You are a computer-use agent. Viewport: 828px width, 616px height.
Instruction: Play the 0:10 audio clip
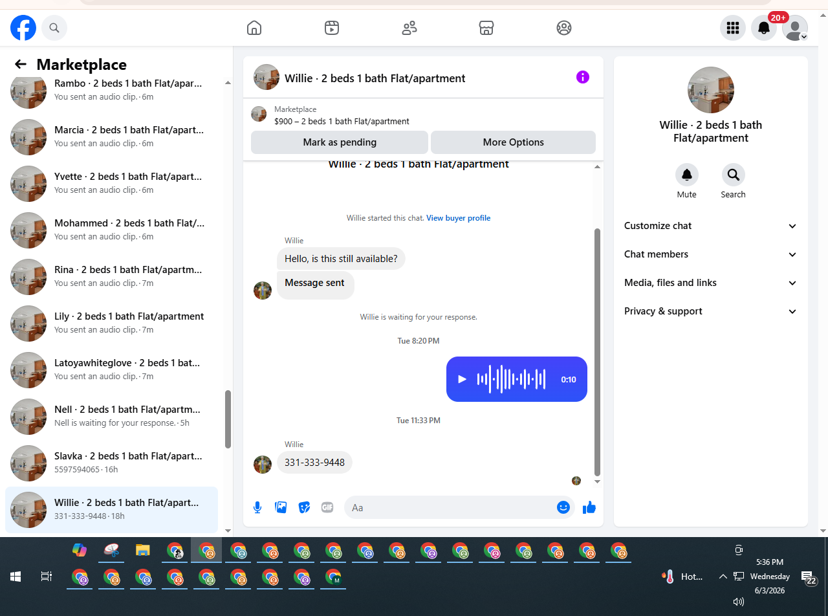click(462, 379)
